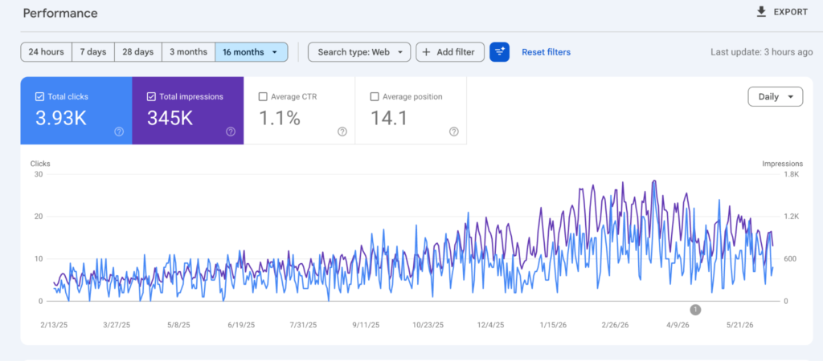Click the 5/21/26 x-axis date label
This screenshot has height=361, width=823.
point(740,325)
